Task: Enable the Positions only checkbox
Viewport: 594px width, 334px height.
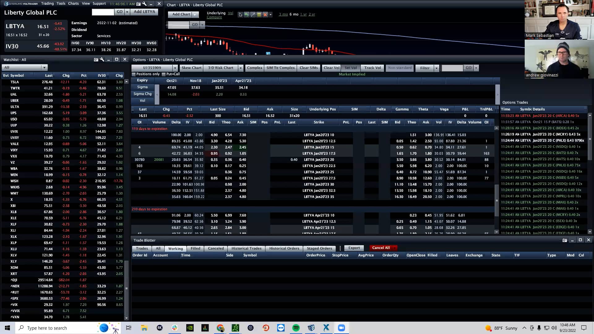Action: (134, 74)
